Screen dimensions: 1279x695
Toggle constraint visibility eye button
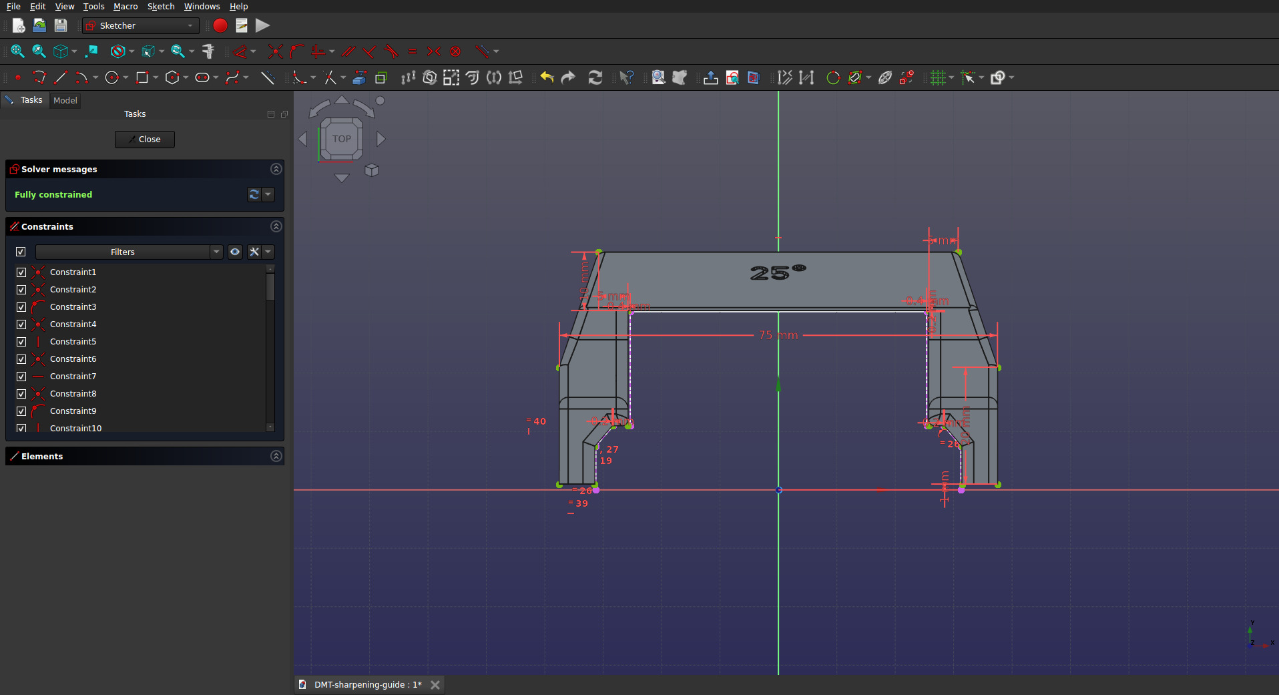(235, 252)
